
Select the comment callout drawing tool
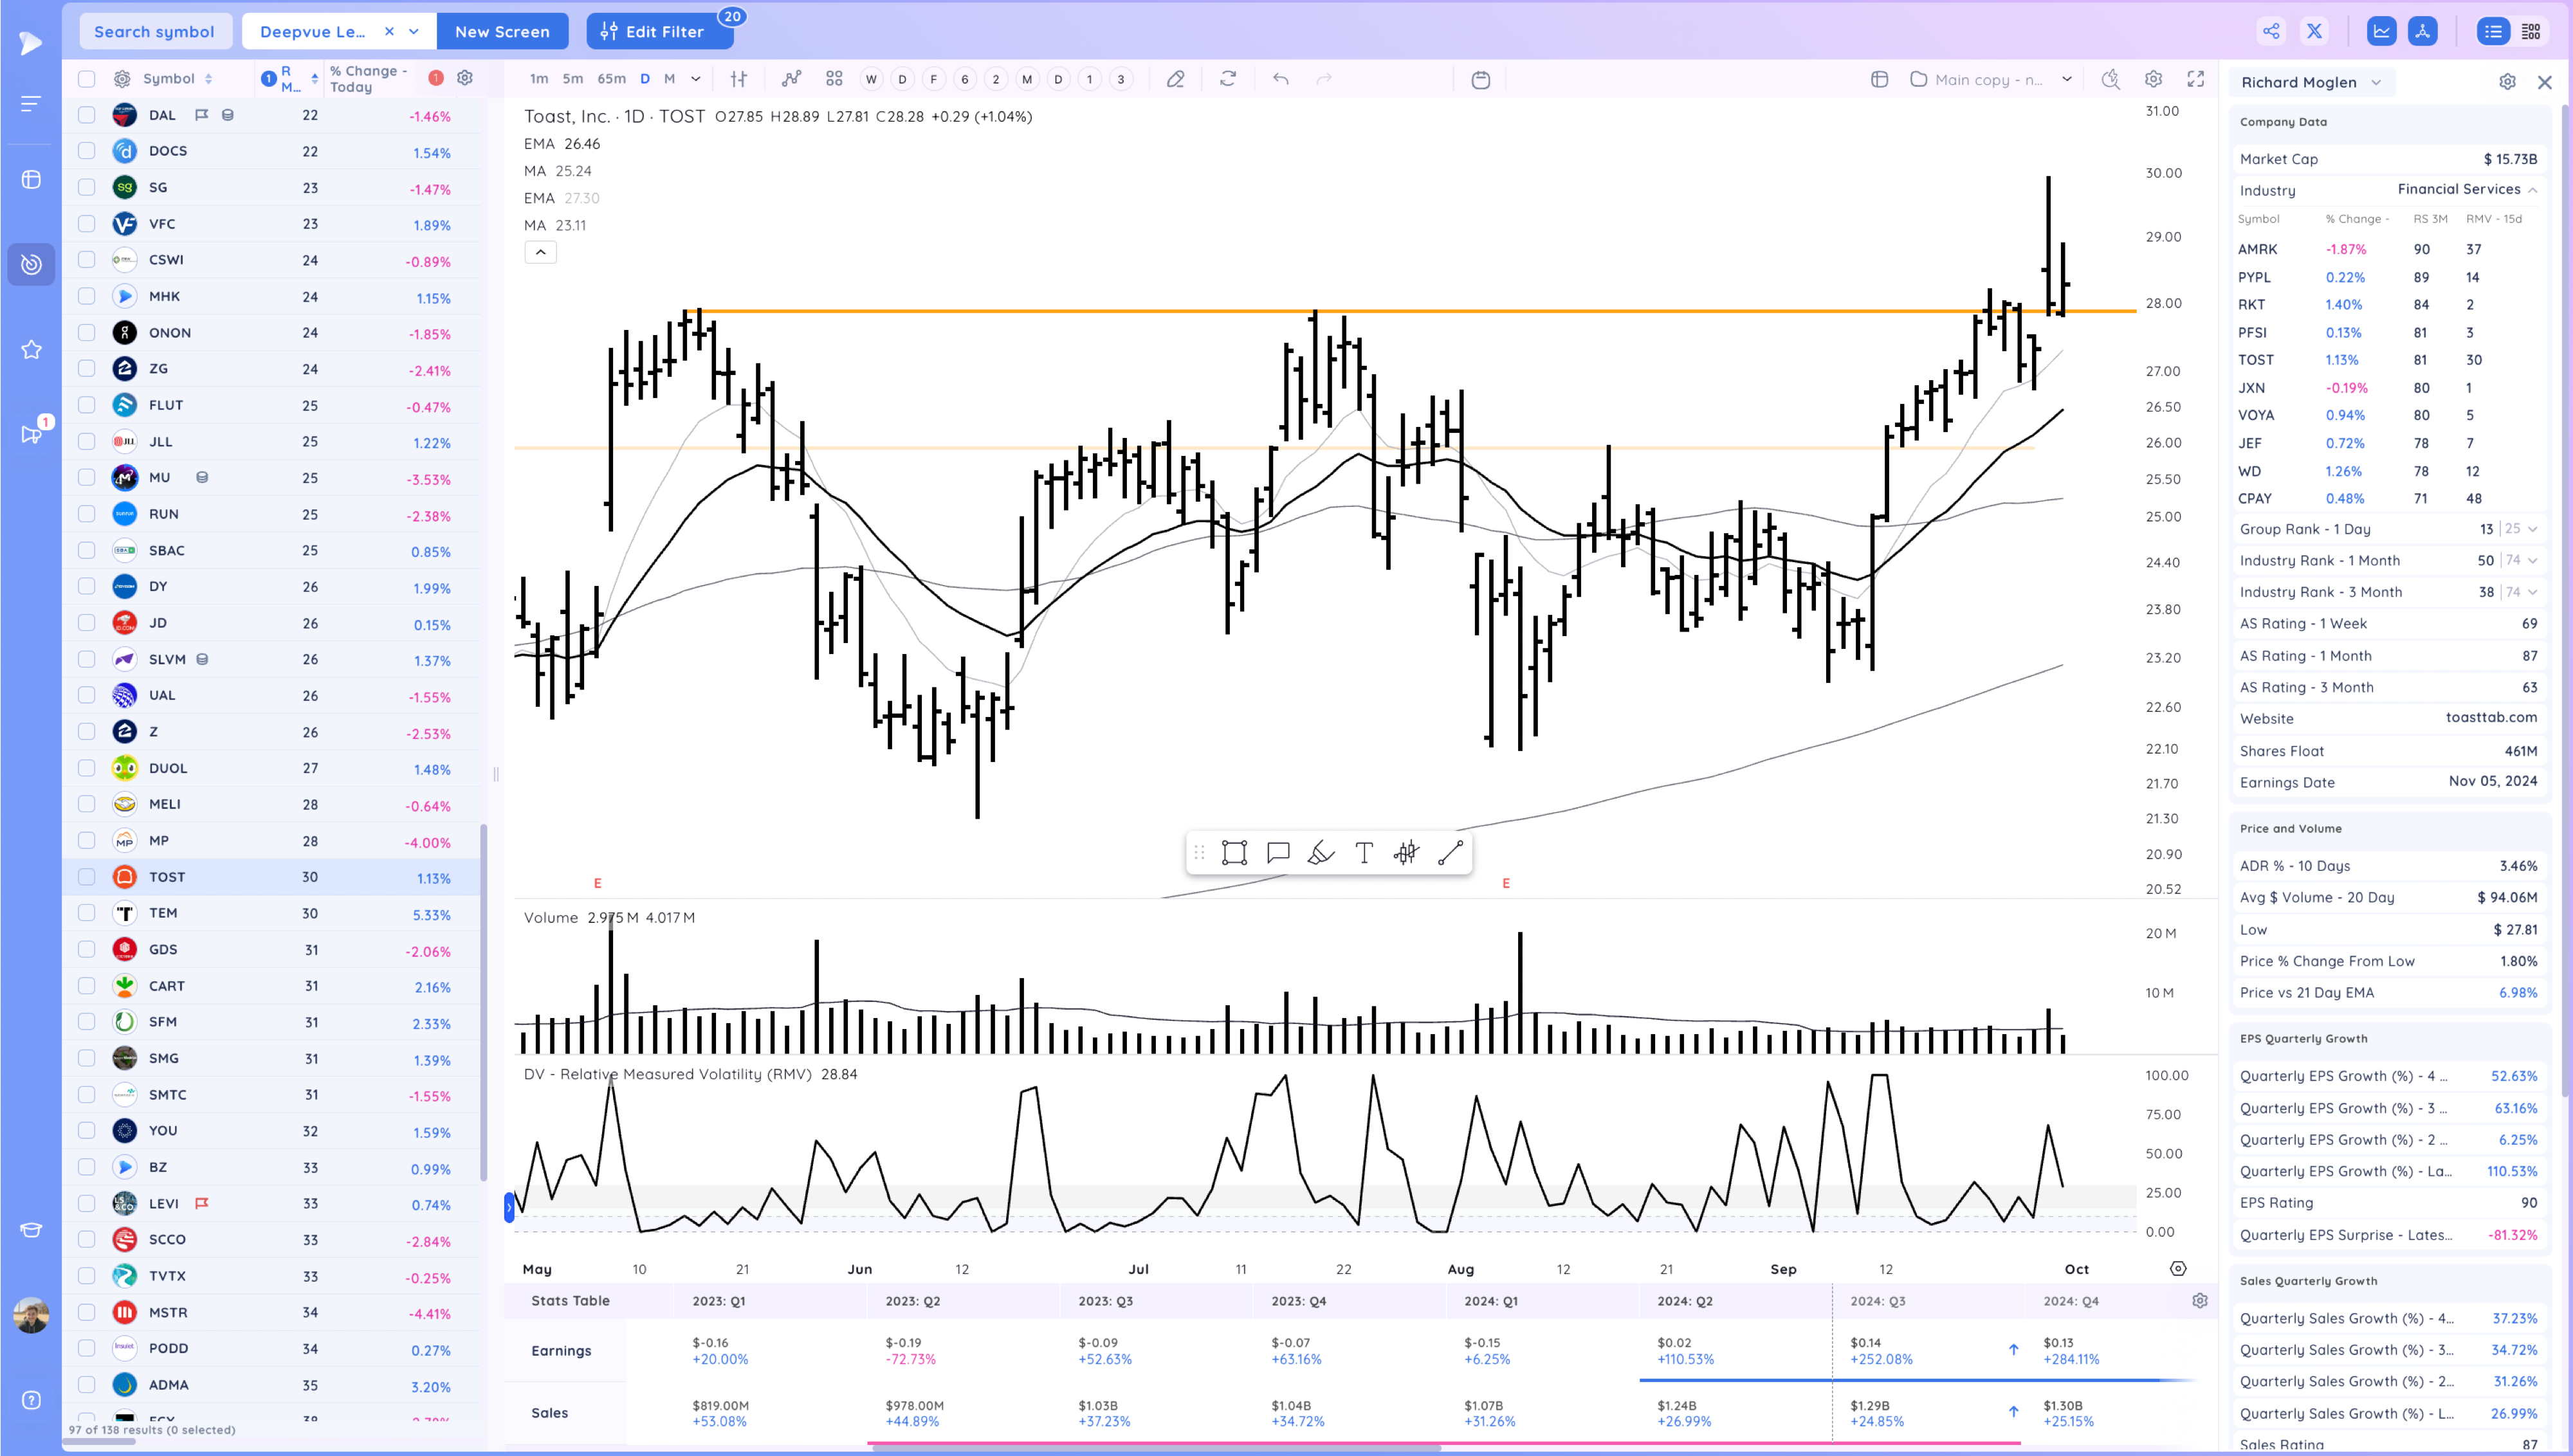pyautogui.click(x=1278, y=853)
